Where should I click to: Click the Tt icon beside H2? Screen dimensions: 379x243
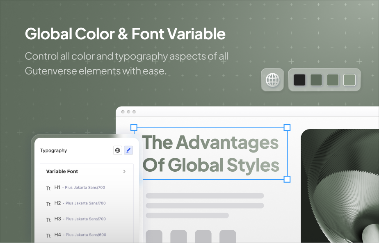pos(48,204)
